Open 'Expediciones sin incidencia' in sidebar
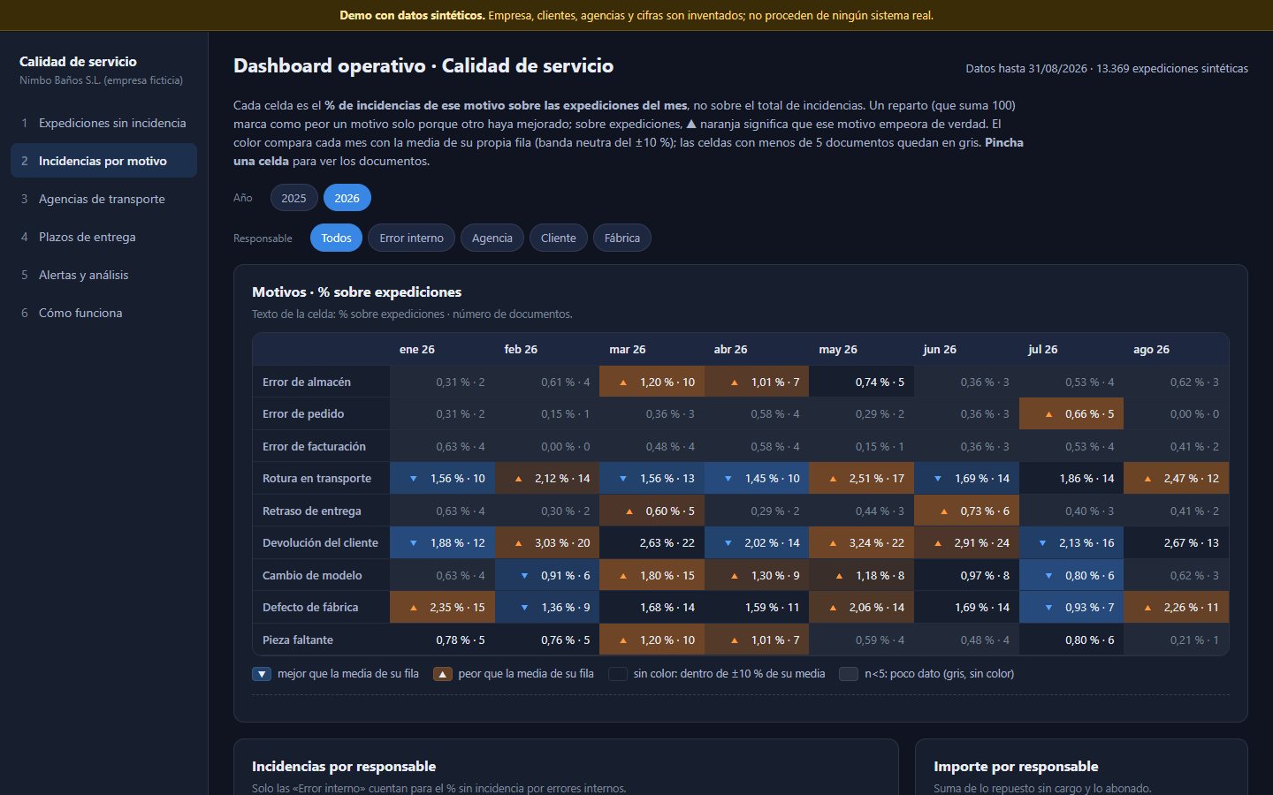 coord(103,123)
